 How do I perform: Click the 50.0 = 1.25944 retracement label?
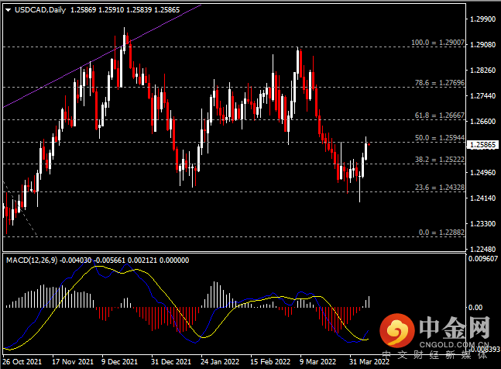point(439,137)
